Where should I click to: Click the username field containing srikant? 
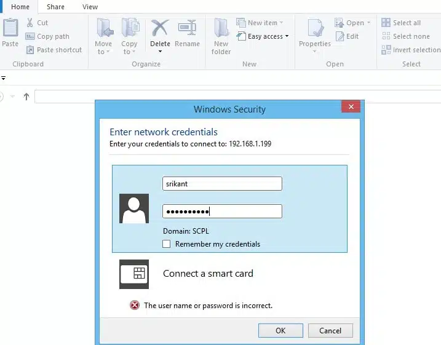point(222,184)
